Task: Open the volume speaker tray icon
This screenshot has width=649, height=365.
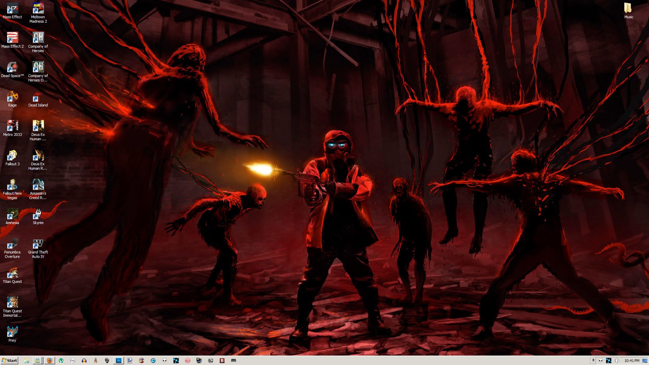Action: (617, 361)
